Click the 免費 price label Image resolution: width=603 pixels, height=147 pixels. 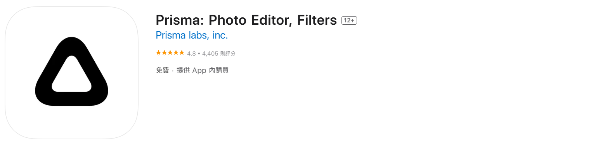coord(162,71)
